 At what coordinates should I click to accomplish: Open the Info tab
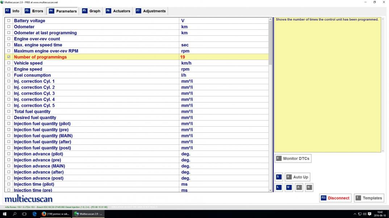click(12, 11)
